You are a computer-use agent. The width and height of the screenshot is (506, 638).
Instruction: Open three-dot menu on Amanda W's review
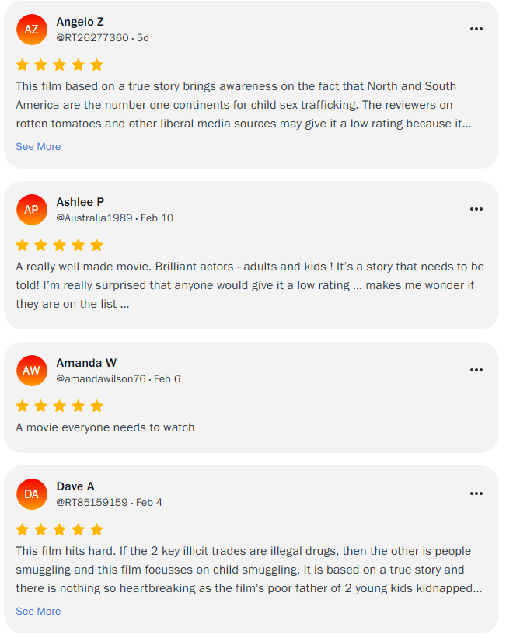tap(476, 371)
